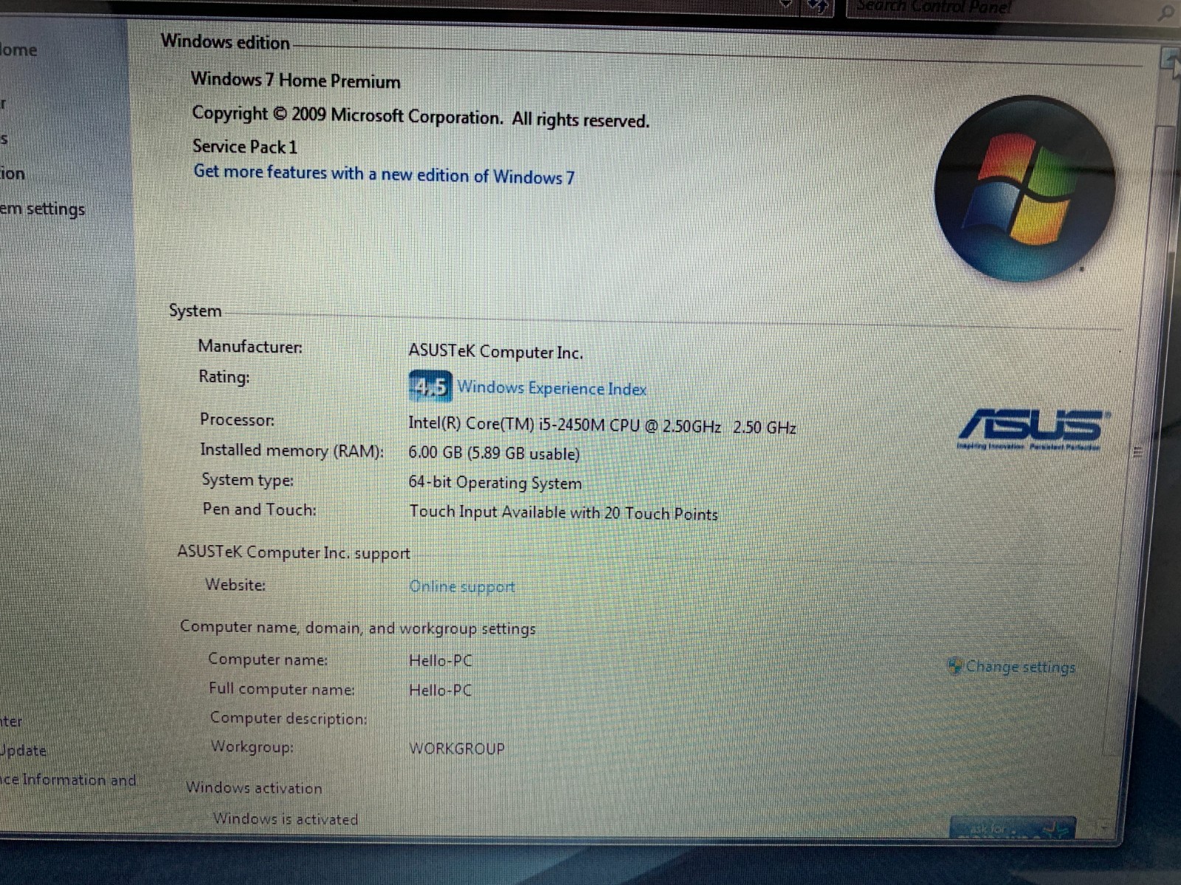Open the partly visible 'em settings' sidebar link
The image size is (1181, 885).
42,209
